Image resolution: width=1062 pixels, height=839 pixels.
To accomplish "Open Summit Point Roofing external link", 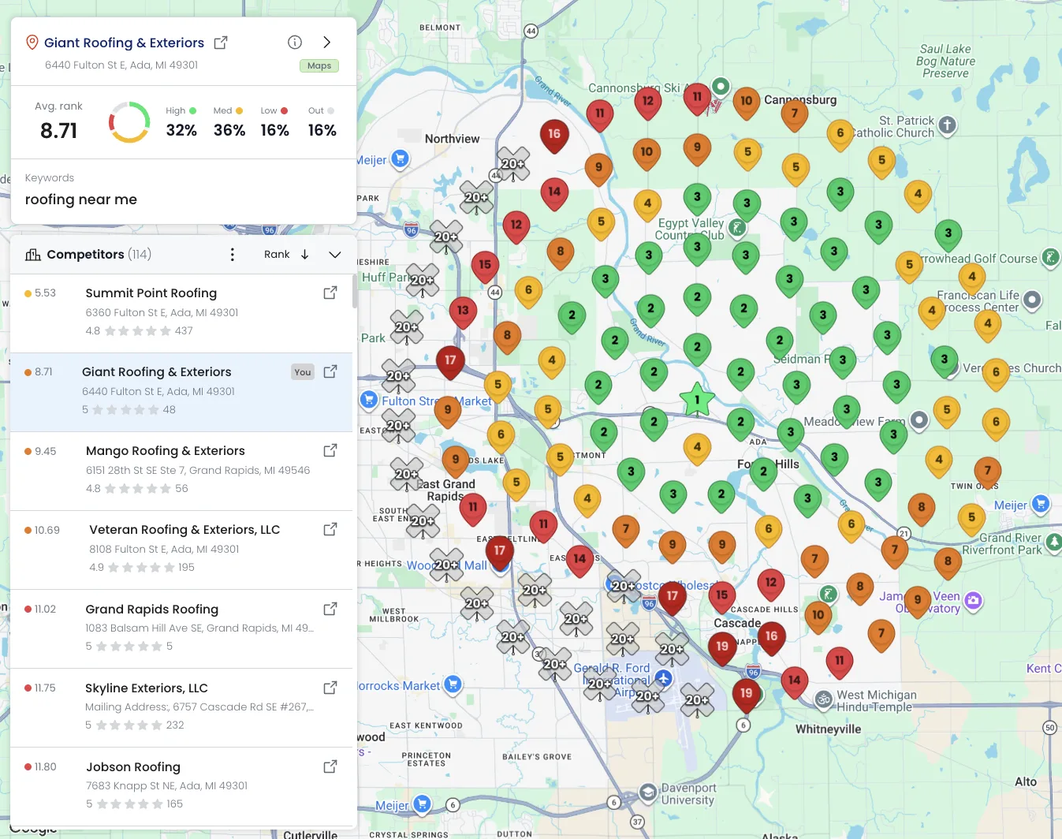I will 330,293.
